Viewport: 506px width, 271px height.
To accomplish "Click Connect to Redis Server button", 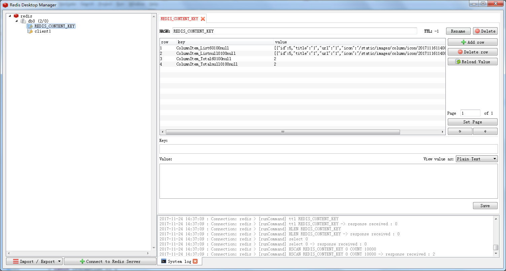I will pyautogui.click(x=110, y=261).
